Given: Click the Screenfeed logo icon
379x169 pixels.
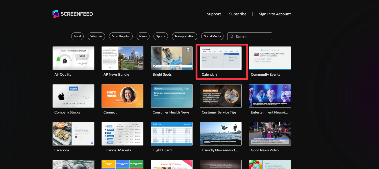Looking at the screenshot, I should 56,14.
